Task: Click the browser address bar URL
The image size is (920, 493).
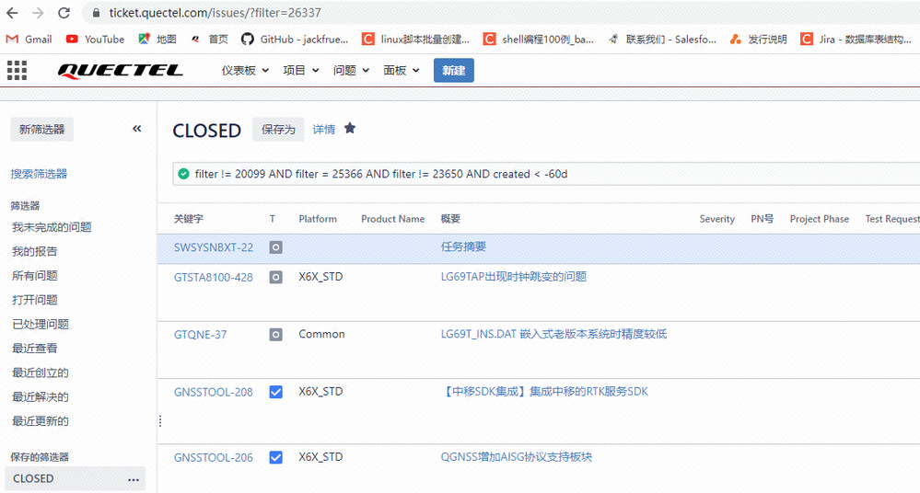Action: tap(215, 13)
